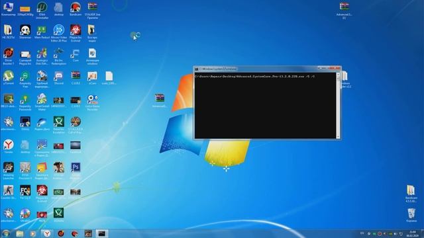Click the volume icon in the system tray

click(396, 233)
